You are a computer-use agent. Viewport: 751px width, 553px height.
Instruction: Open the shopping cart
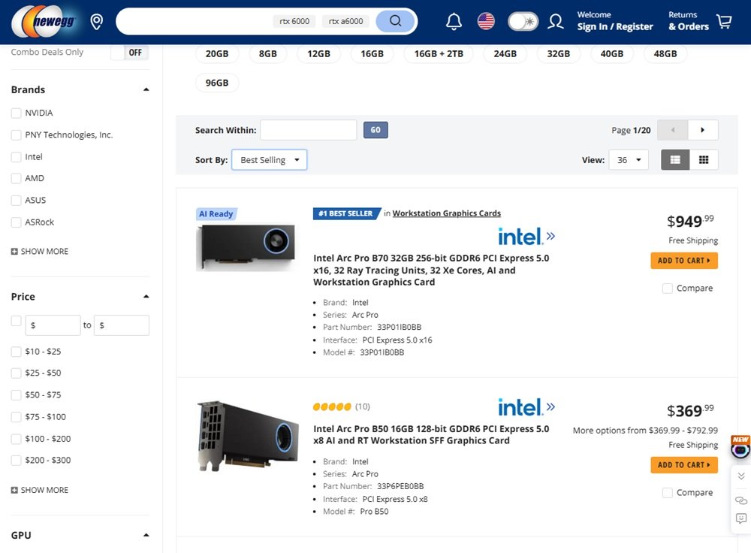[724, 21]
